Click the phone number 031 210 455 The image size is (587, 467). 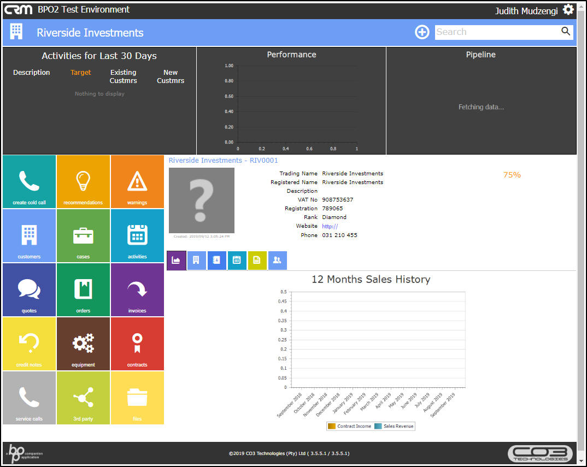(x=339, y=235)
